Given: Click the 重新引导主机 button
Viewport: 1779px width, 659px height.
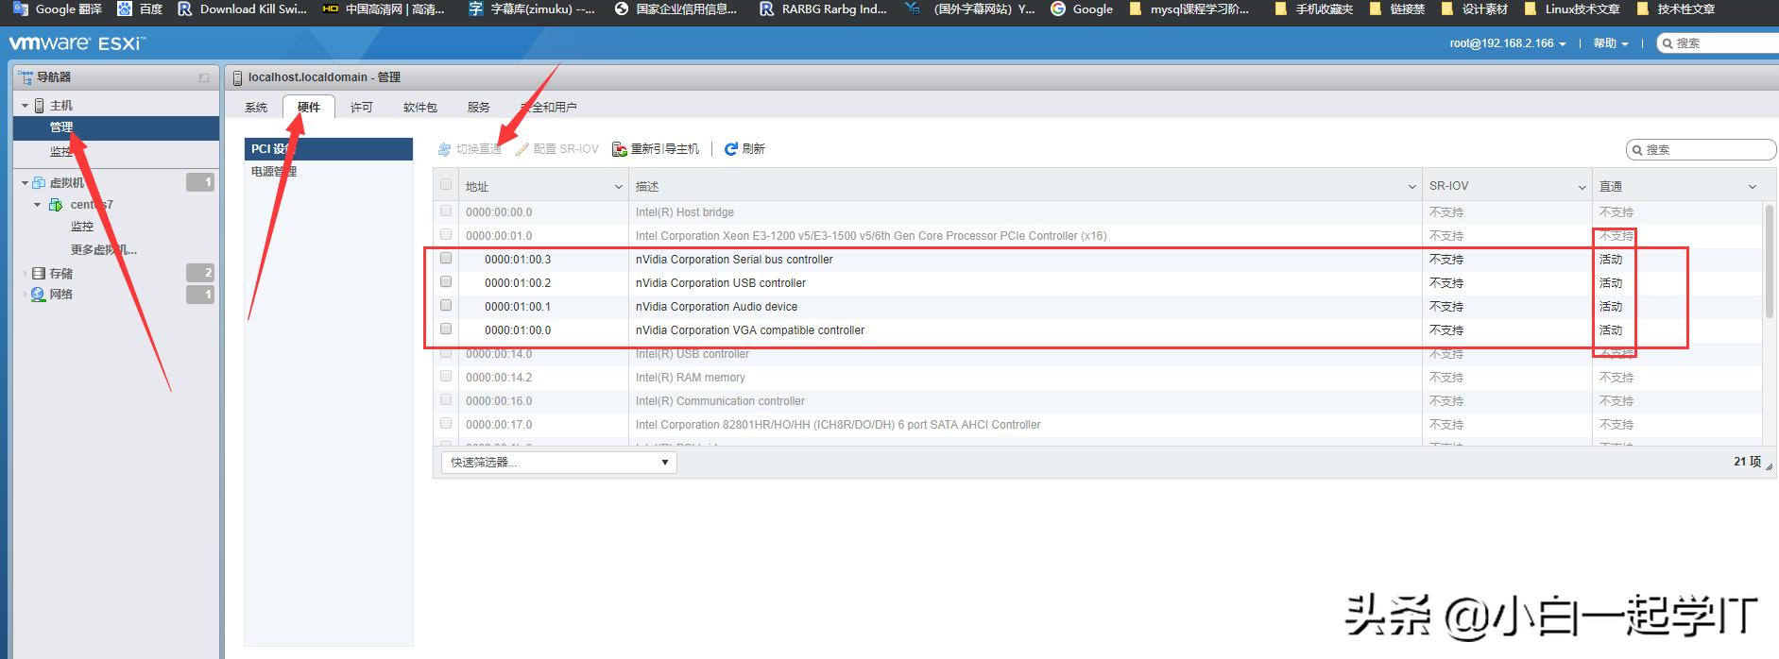Looking at the screenshot, I should click(656, 149).
